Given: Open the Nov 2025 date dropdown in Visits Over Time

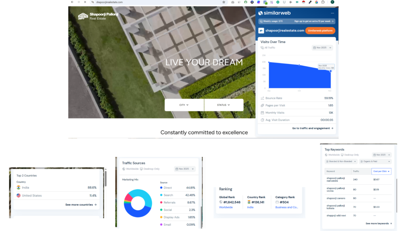Looking at the screenshot, I should pos(323,48).
